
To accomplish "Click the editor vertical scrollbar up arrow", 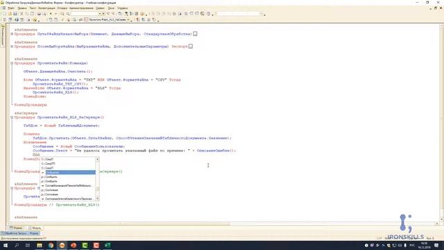I will 441,26.
